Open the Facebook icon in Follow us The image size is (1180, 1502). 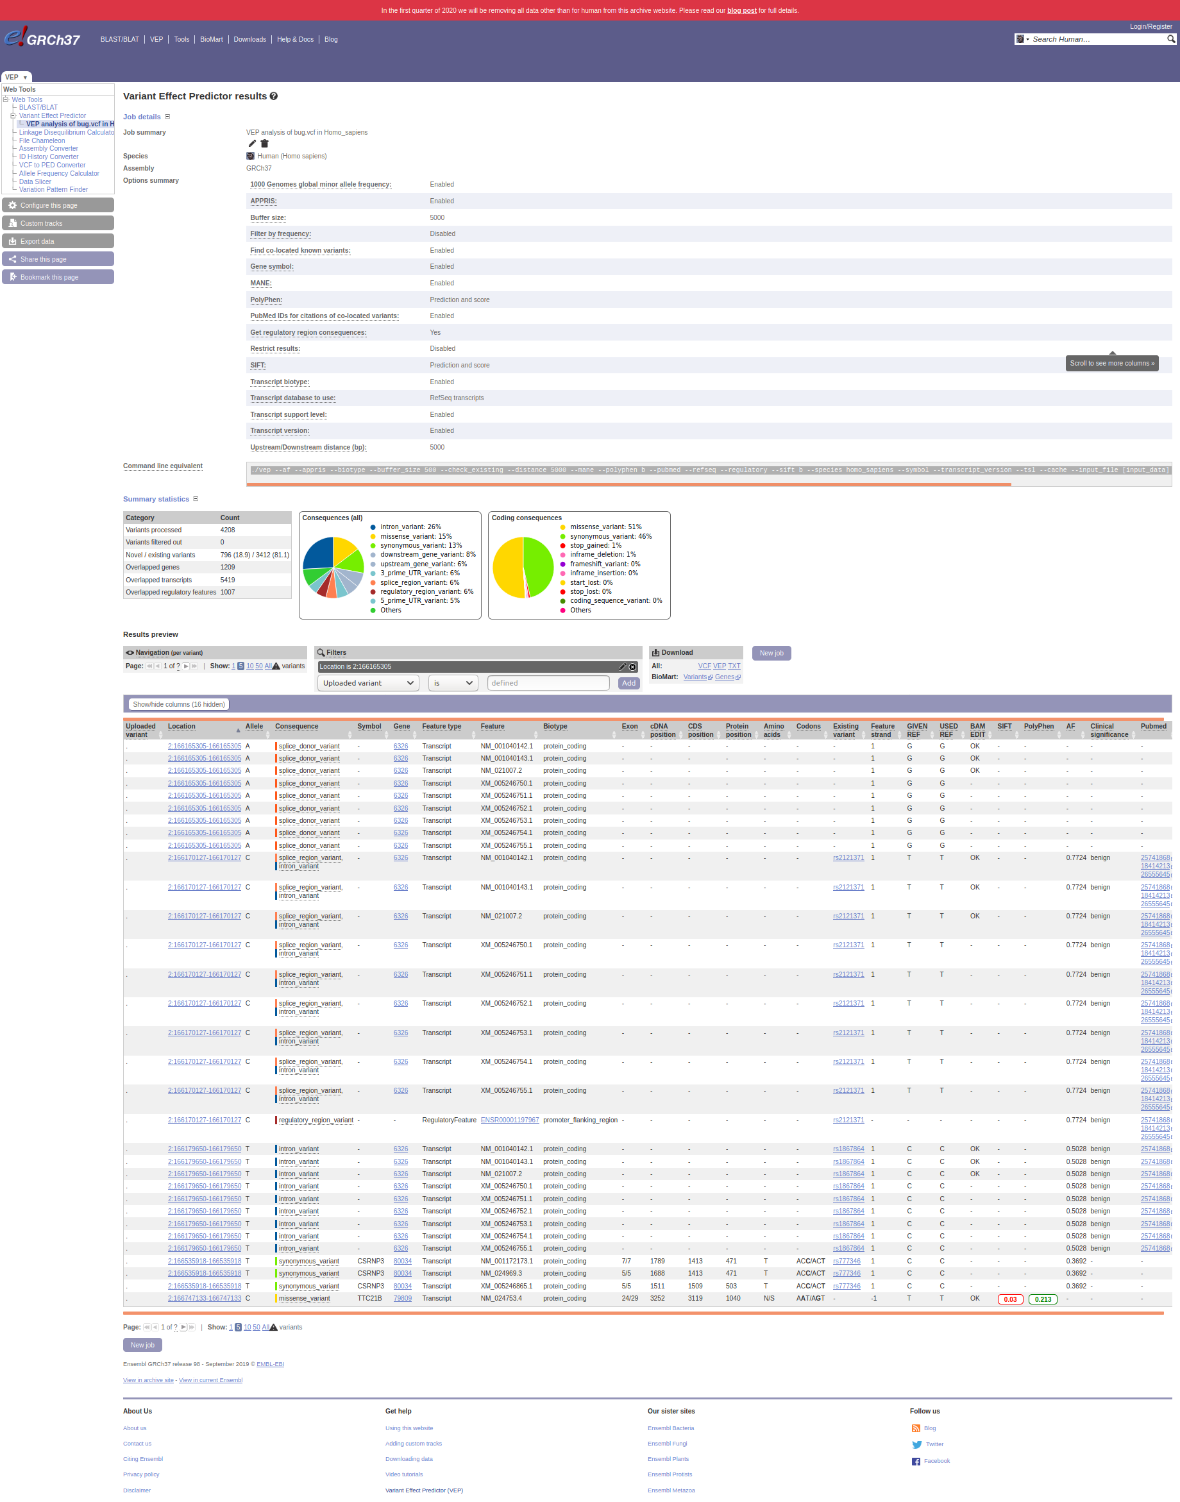click(915, 1460)
